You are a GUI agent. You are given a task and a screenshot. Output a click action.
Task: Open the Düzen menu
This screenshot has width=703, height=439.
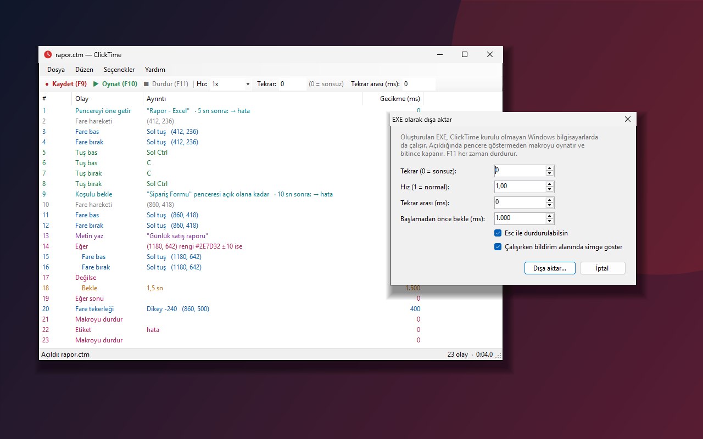click(x=84, y=70)
